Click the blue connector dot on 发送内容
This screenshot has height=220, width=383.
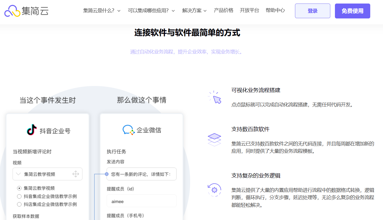(107, 174)
